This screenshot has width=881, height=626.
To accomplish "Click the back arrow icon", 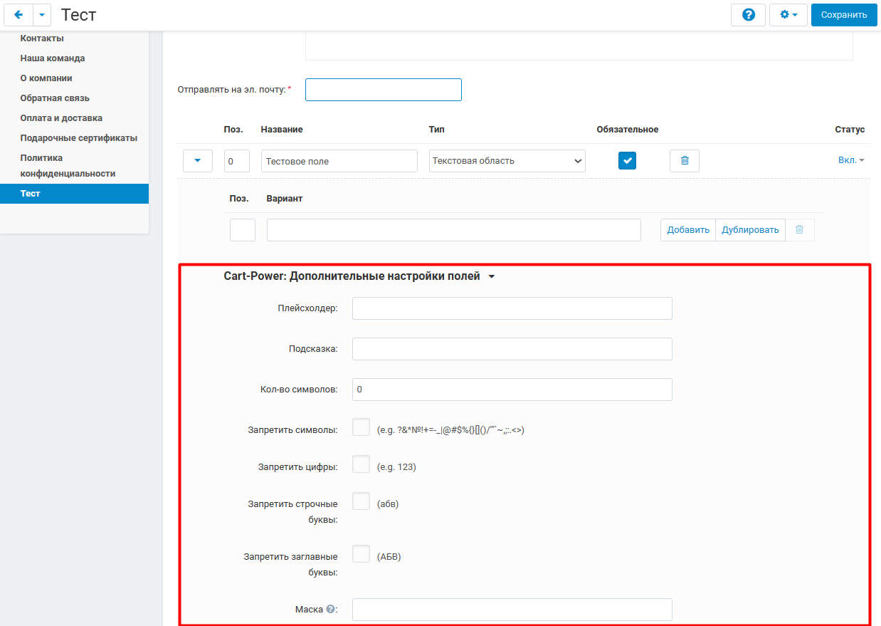I will (19, 14).
